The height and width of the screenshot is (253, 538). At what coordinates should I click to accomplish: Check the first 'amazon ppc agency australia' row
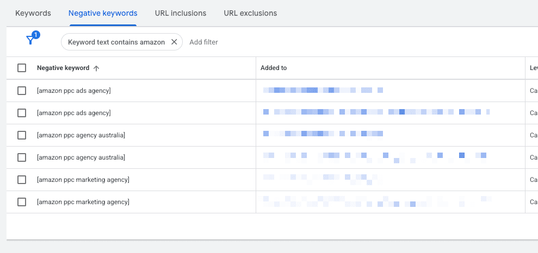tap(22, 135)
